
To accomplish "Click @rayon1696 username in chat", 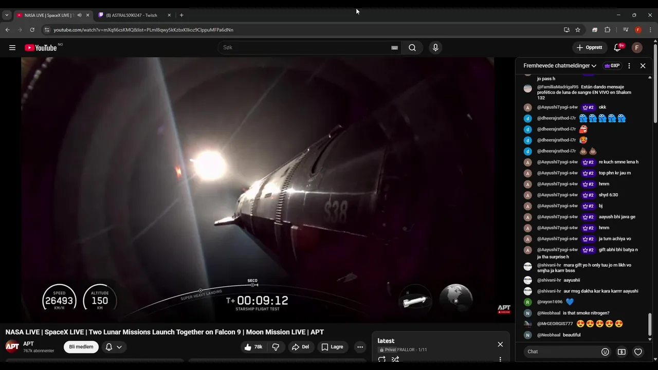I will [550, 302].
